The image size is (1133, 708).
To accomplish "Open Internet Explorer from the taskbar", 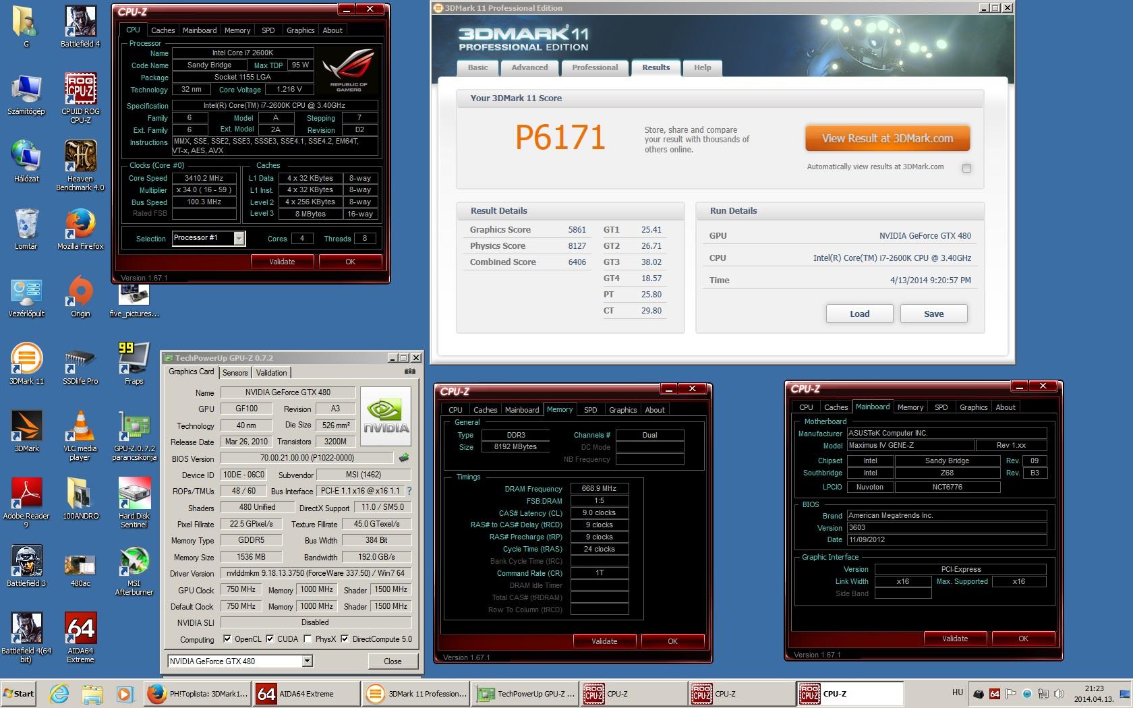I will pos(59,693).
